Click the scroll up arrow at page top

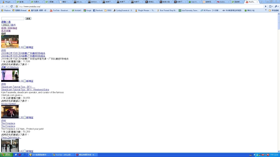tap(279, 15)
